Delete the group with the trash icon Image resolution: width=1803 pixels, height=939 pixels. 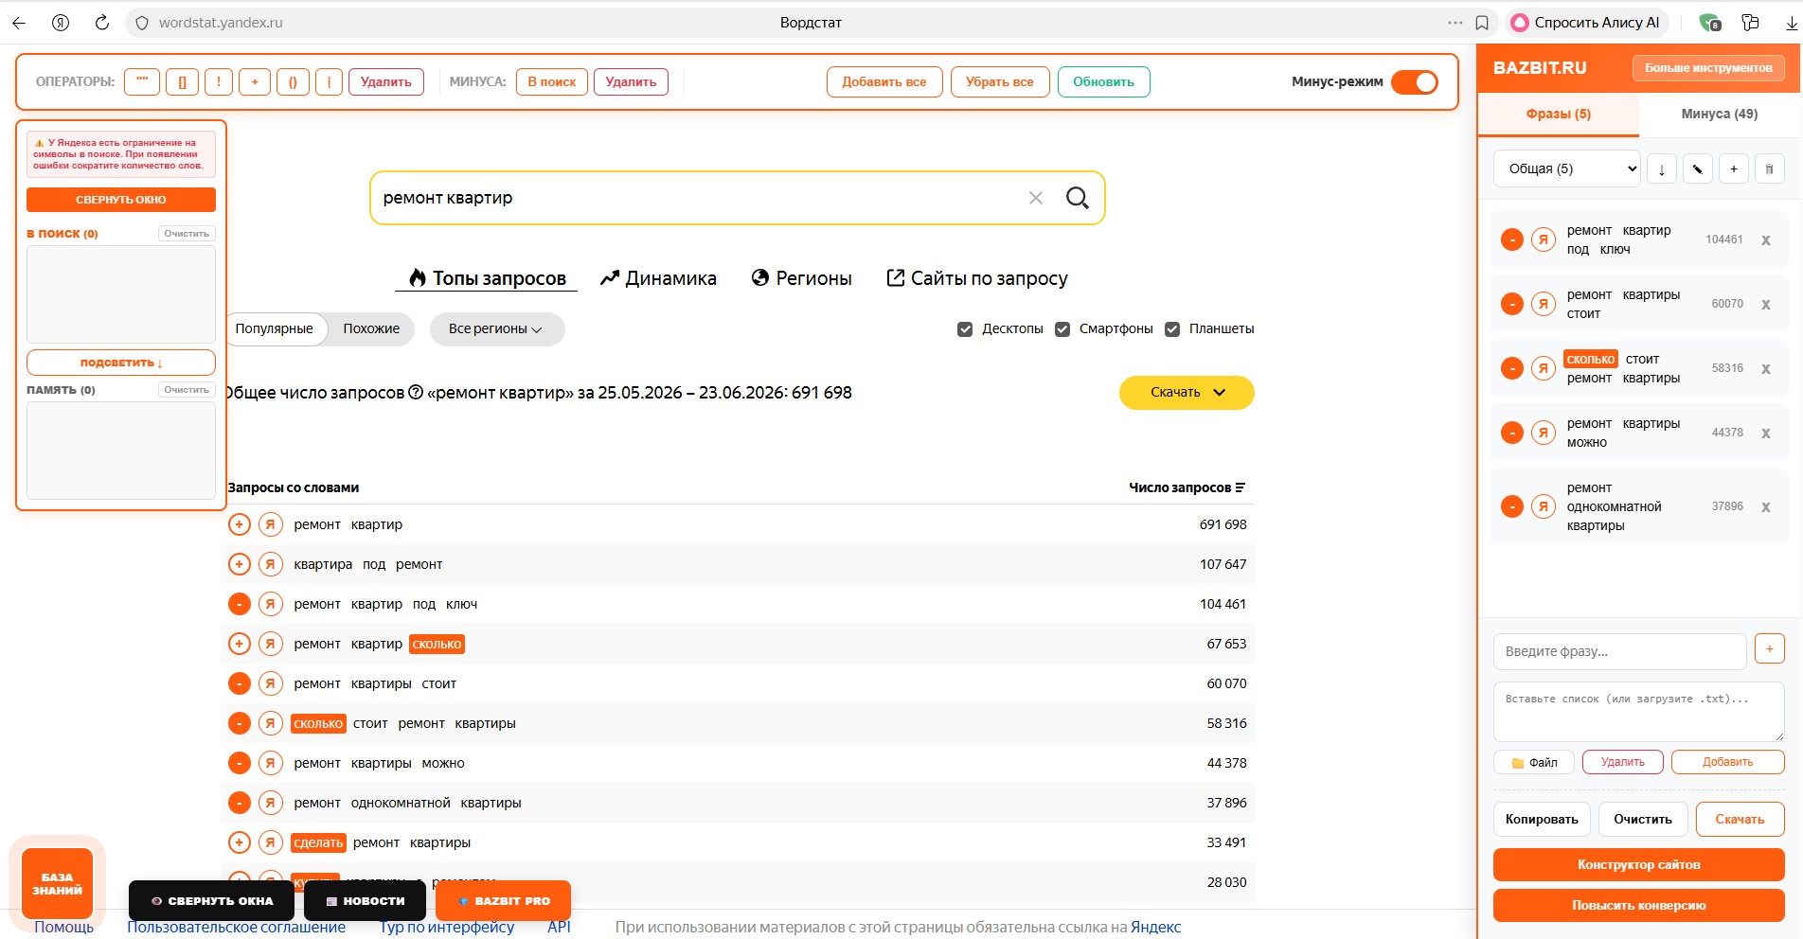tap(1770, 169)
